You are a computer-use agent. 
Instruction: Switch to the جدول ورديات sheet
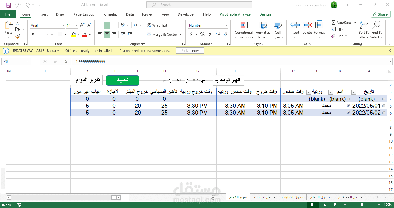[x=264, y=197]
